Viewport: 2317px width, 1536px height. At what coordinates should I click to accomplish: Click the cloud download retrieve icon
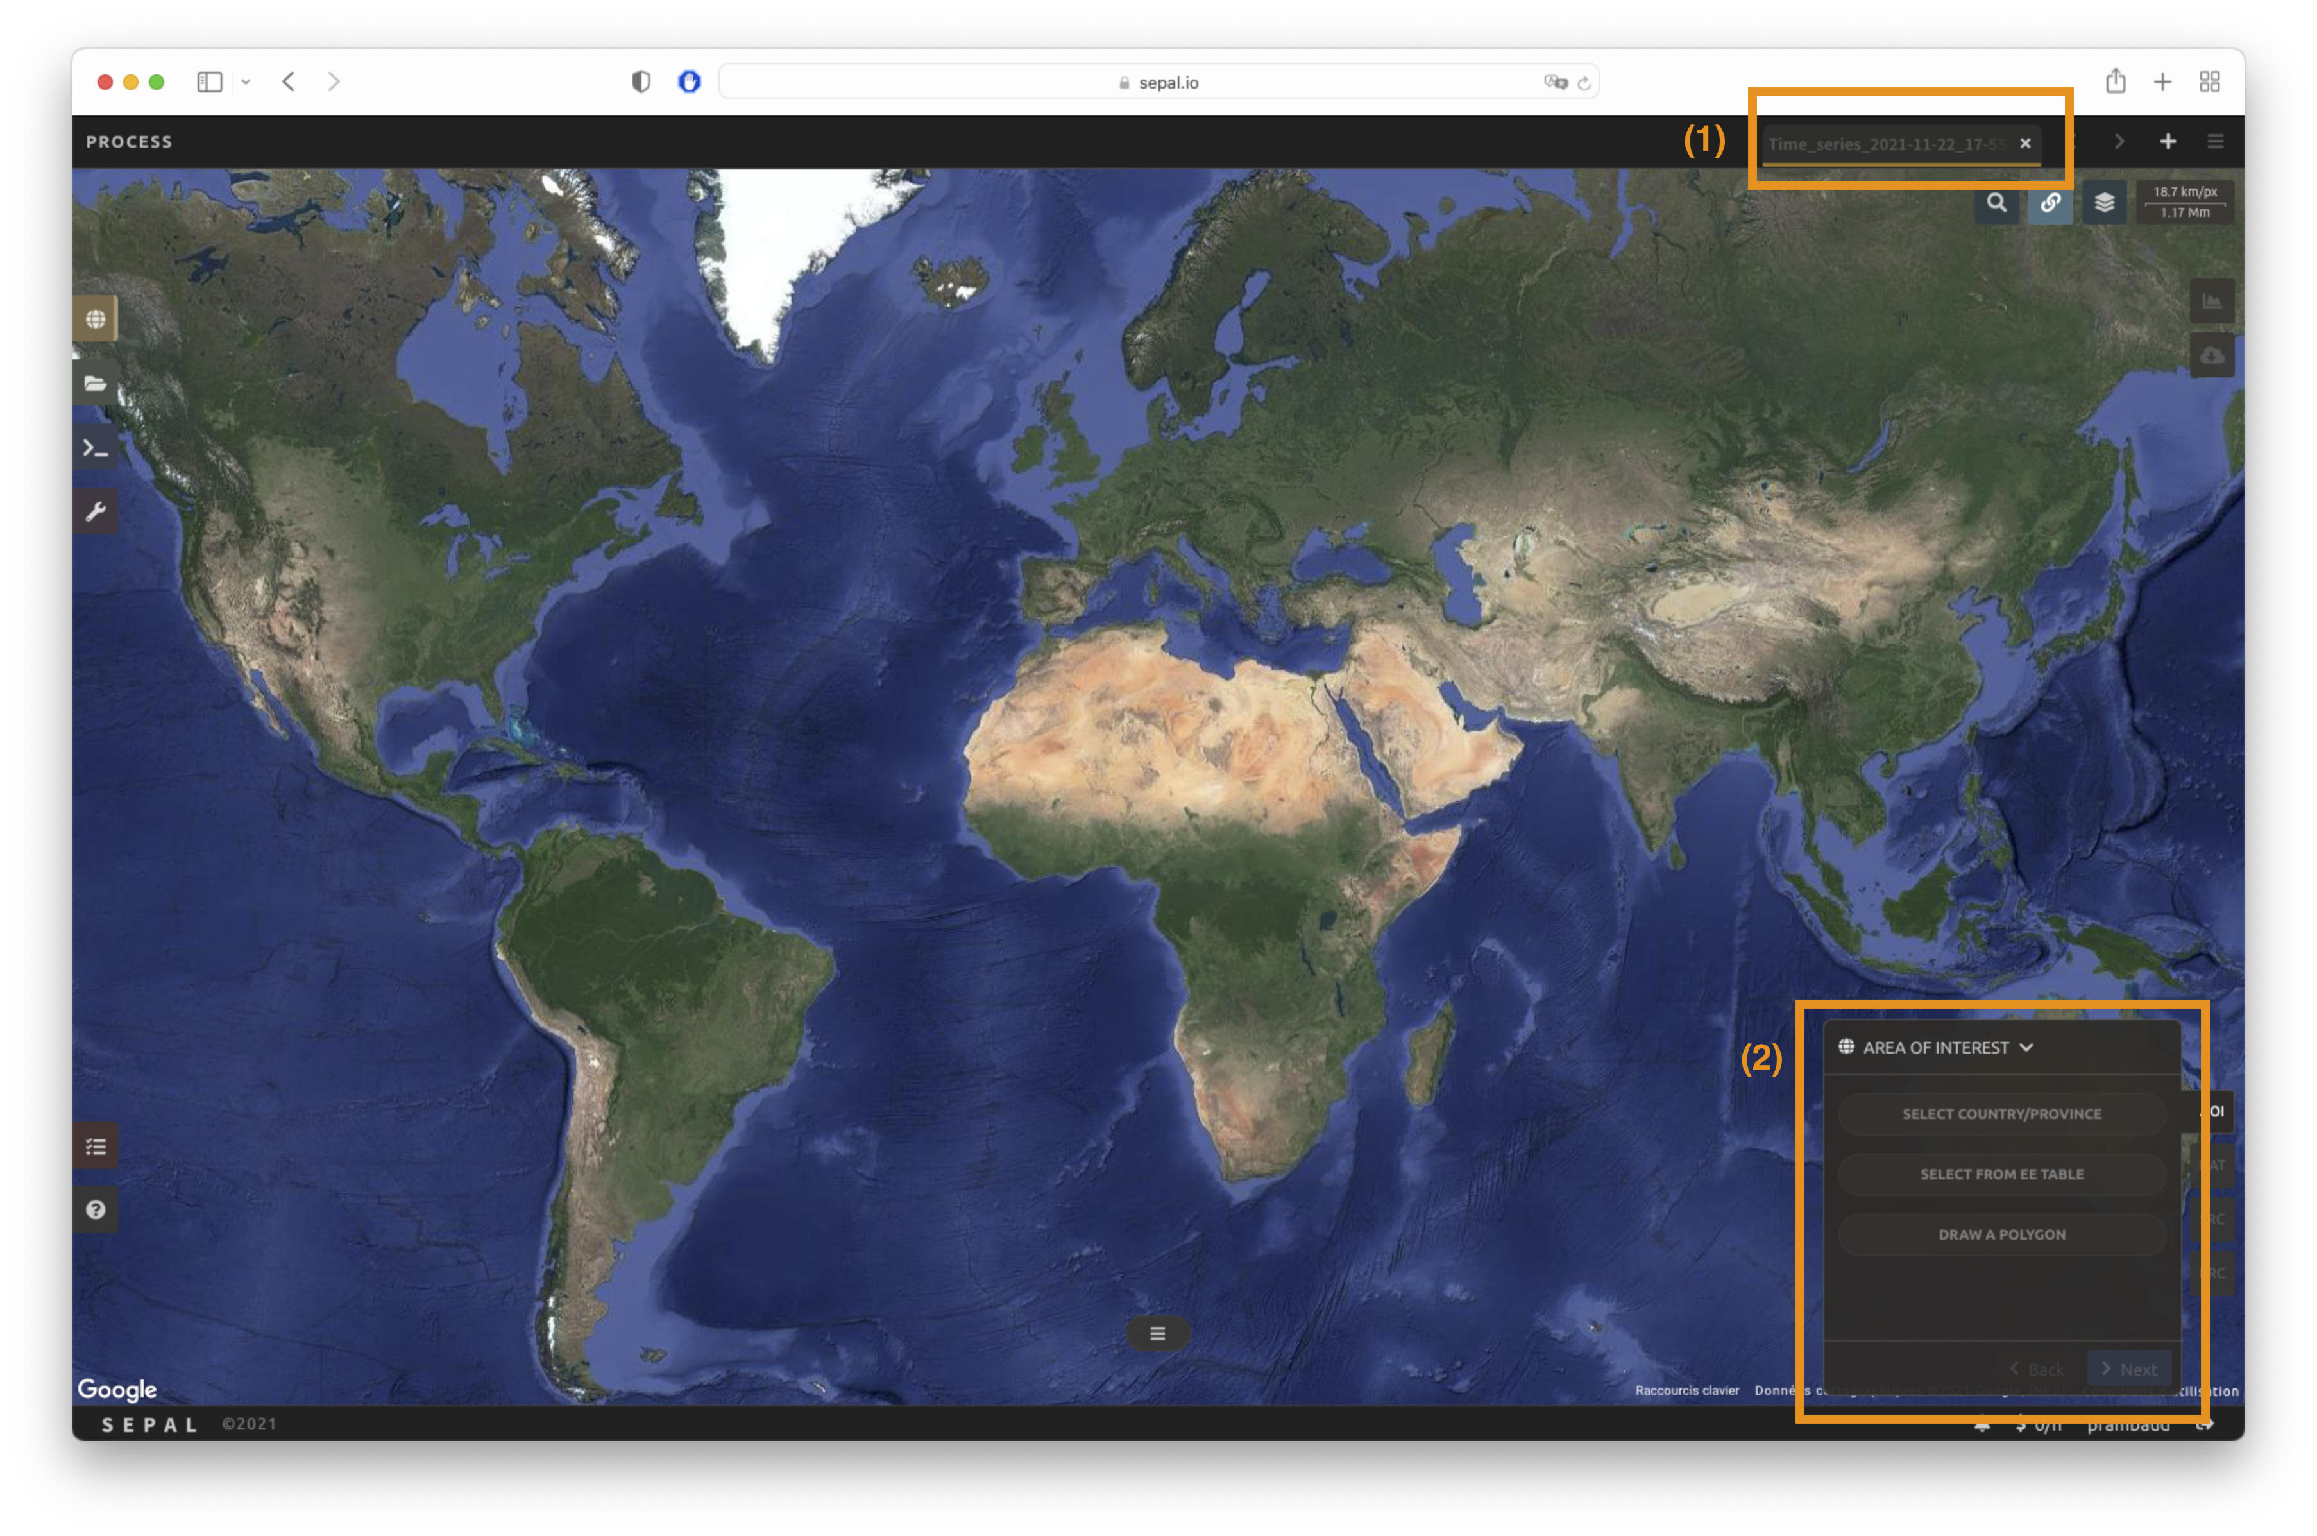pyautogui.click(x=2211, y=355)
